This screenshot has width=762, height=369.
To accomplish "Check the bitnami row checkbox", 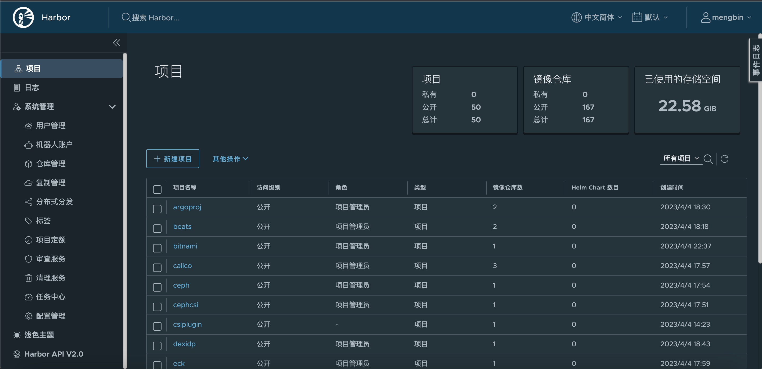I will (157, 248).
